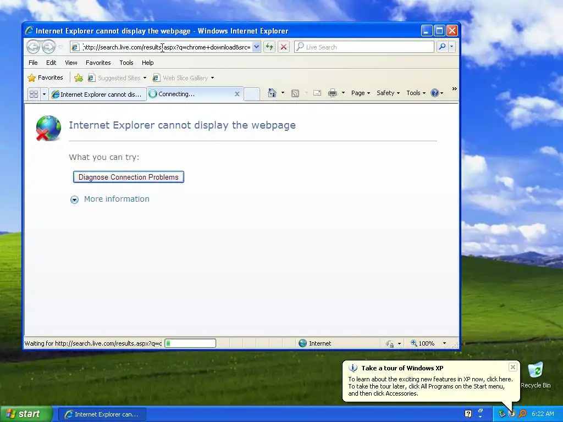563x422 pixels.
Task: Open the recent pages dropdown arrow
Action: pos(60,47)
